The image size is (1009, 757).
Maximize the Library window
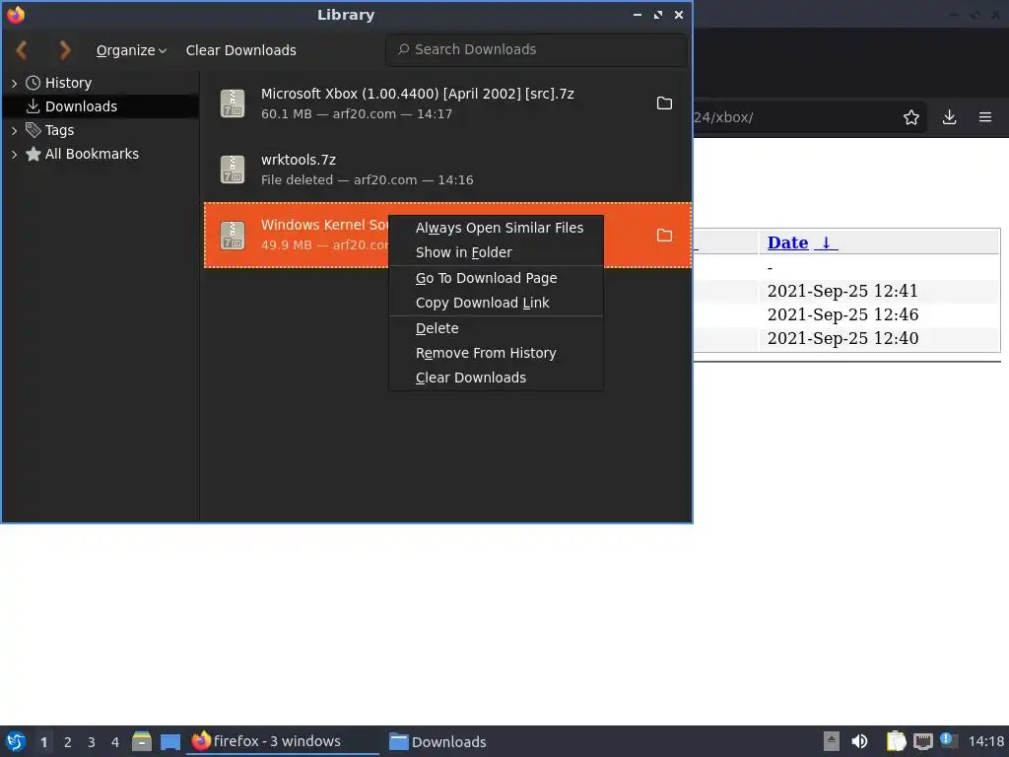click(657, 14)
